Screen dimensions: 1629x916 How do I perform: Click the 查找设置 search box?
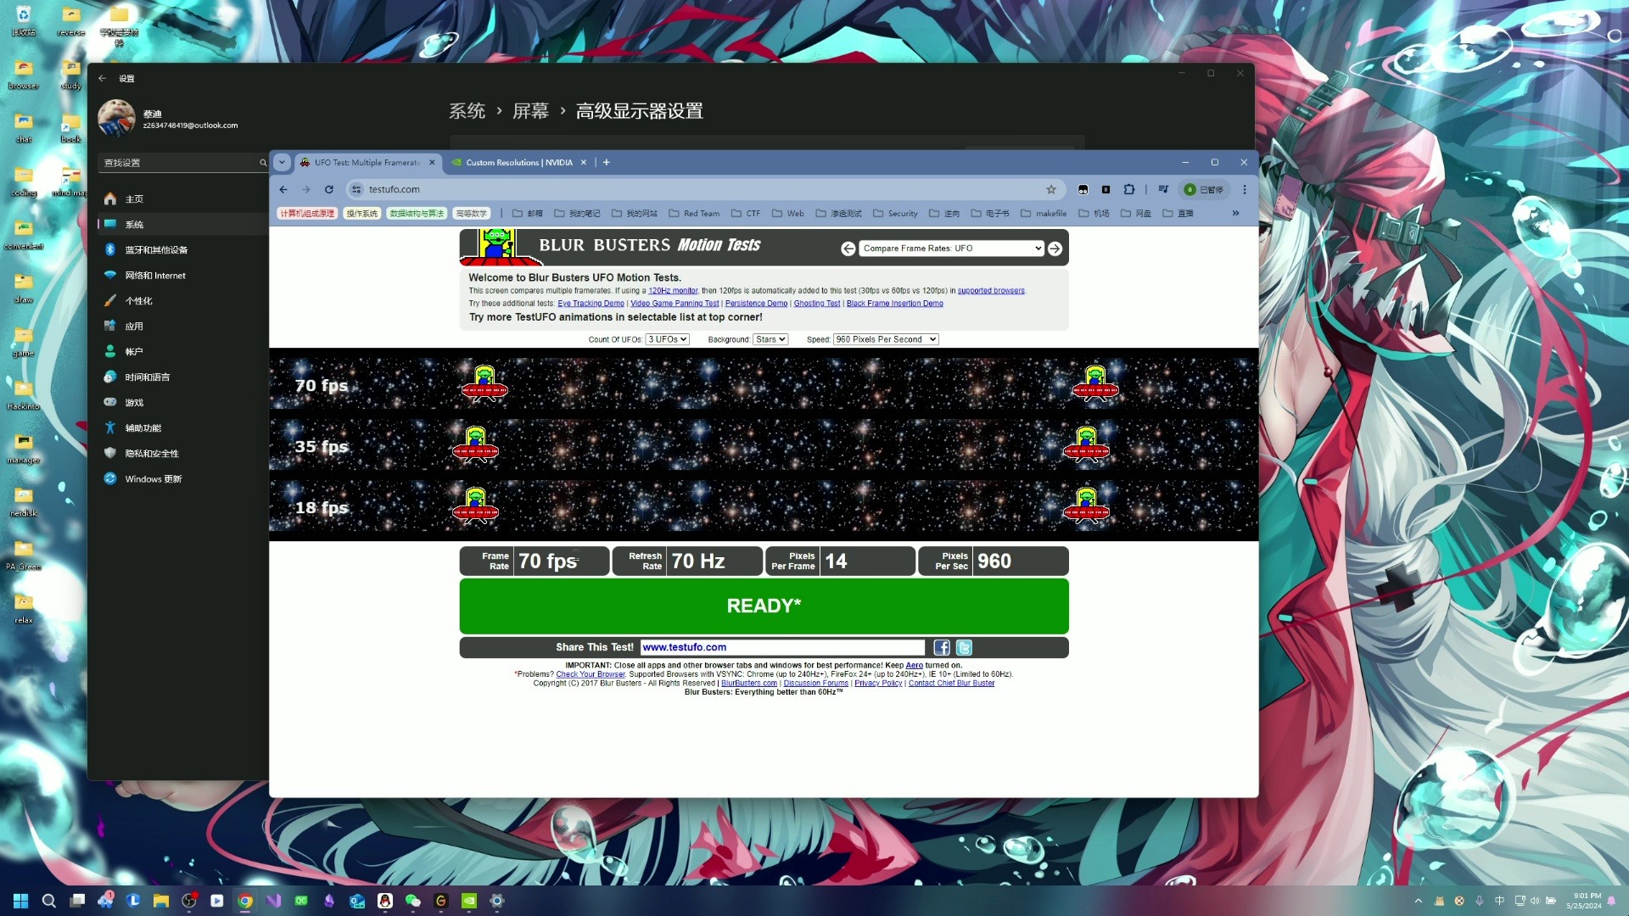tap(182, 162)
